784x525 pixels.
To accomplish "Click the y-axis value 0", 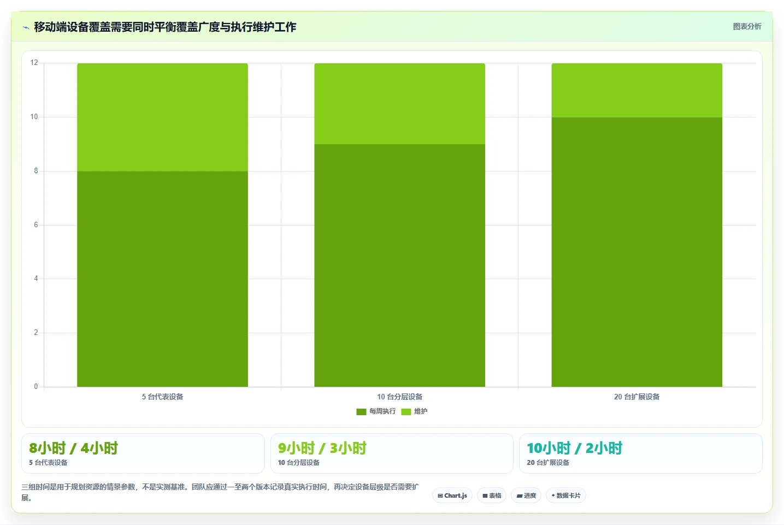I will click(36, 387).
